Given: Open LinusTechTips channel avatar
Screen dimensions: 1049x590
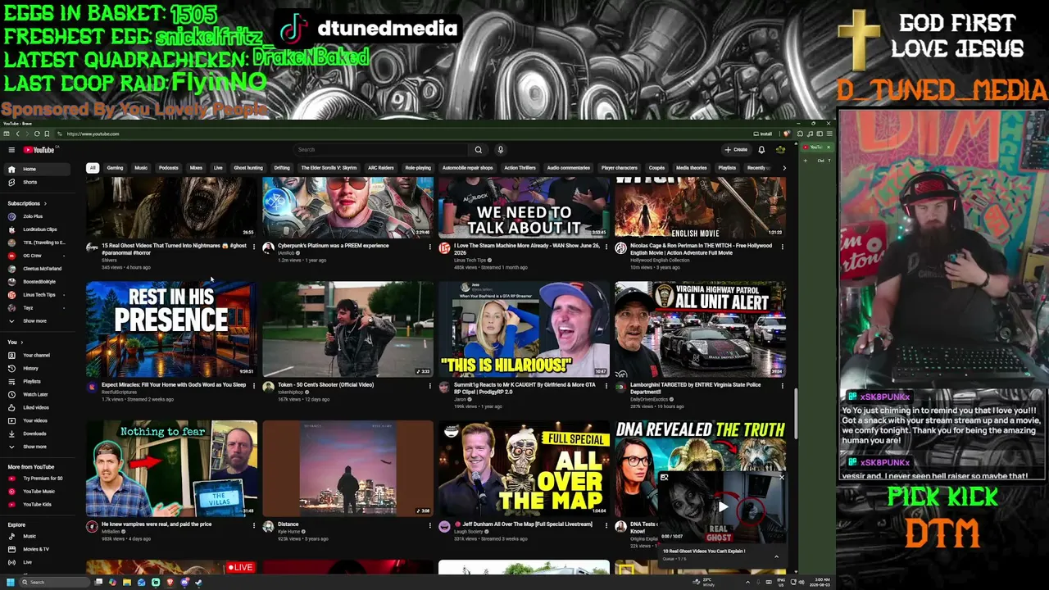Looking at the screenshot, I should [444, 247].
